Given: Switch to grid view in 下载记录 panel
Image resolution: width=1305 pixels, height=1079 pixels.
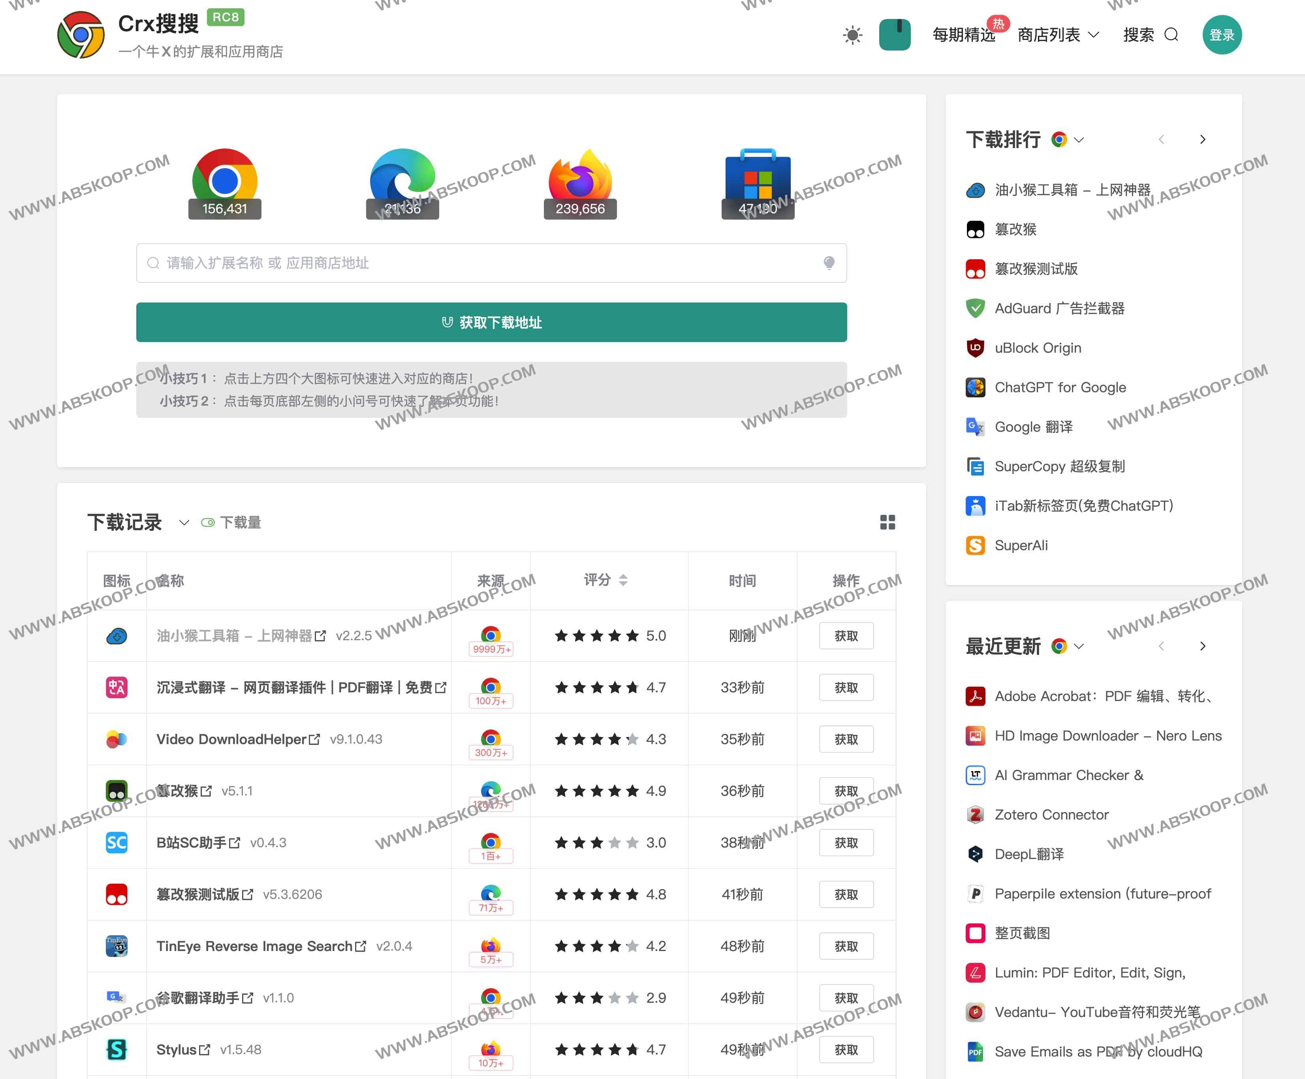Looking at the screenshot, I should coord(888,523).
